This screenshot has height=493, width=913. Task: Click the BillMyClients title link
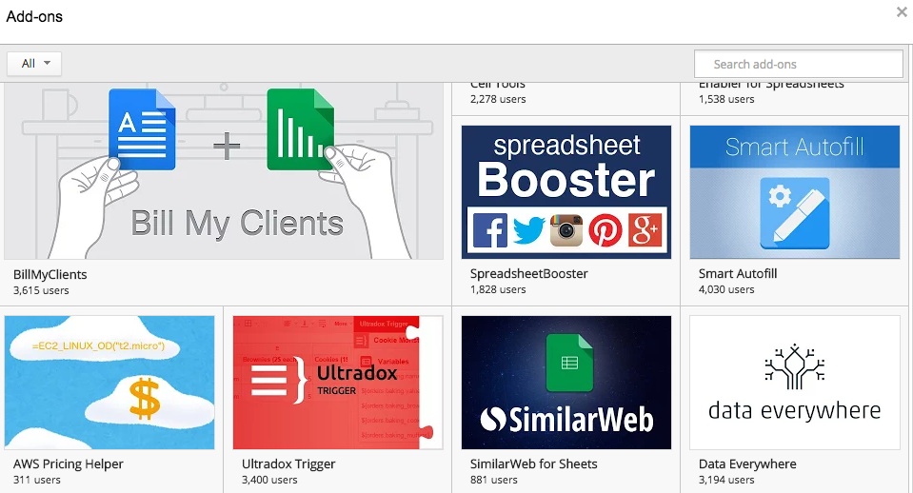[50, 274]
